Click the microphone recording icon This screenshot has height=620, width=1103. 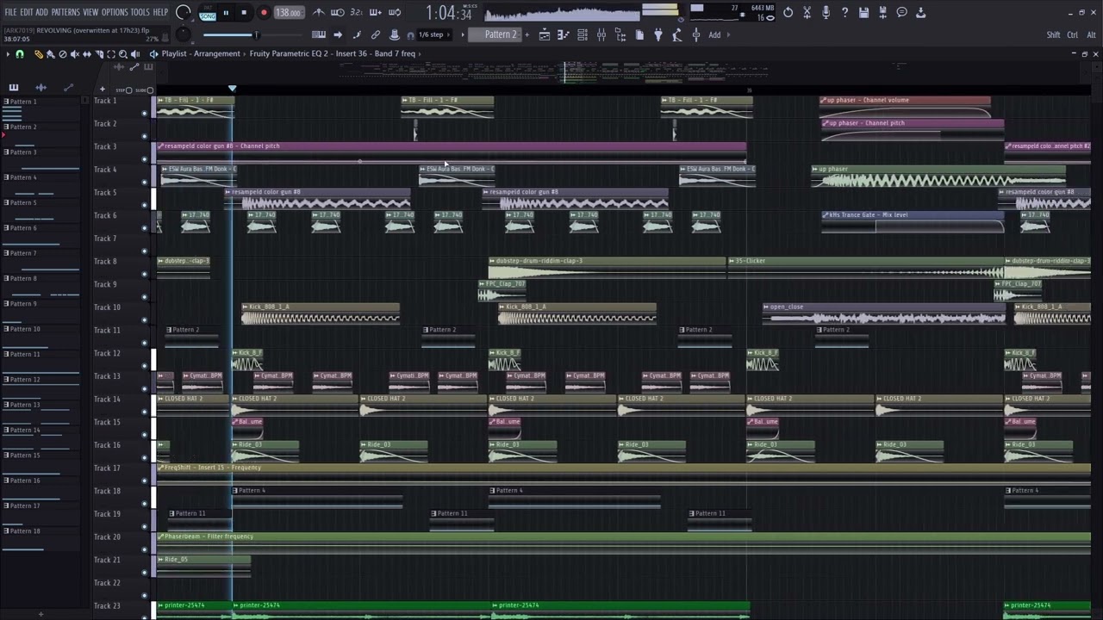tap(826, 12)
